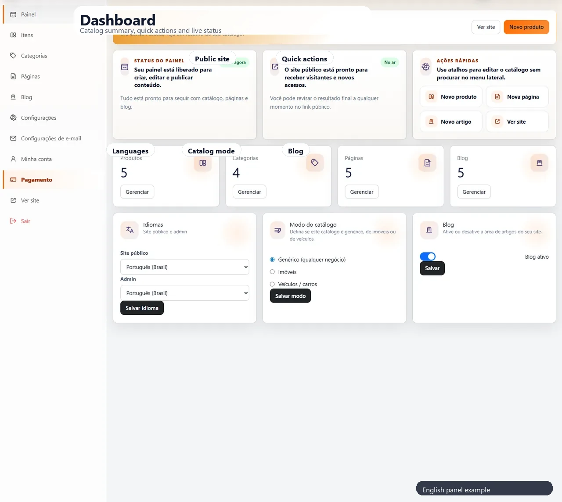Open Minha conta in the sidebar
Screen dimensions: 562x502
[x=54, y=159]
